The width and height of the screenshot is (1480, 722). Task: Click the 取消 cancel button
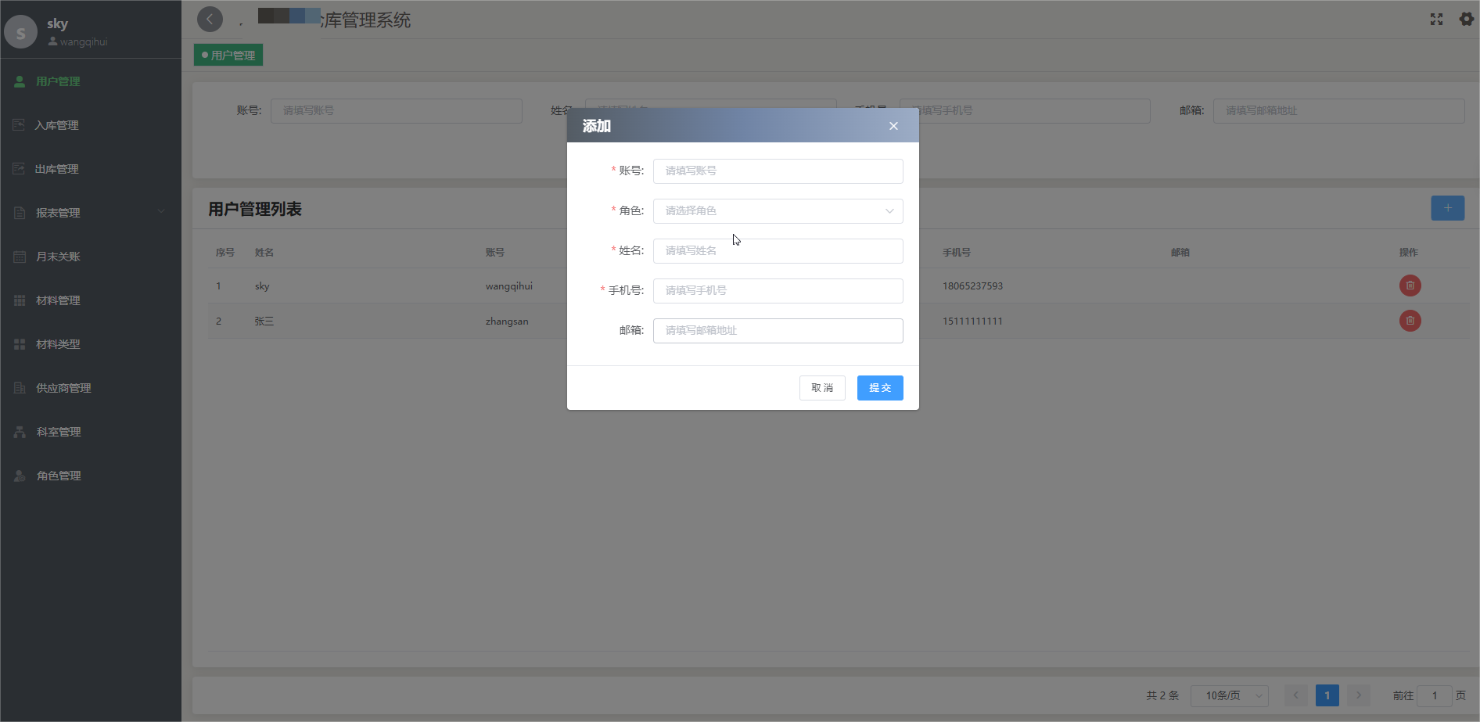pyautogui.click(x=822, y=388)
